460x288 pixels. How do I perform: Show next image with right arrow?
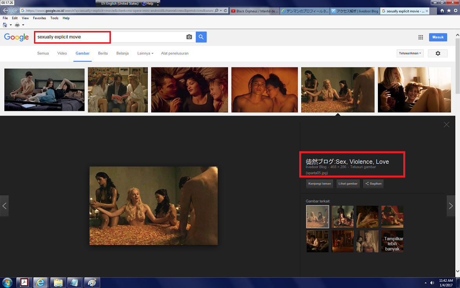tap(451, 206)
